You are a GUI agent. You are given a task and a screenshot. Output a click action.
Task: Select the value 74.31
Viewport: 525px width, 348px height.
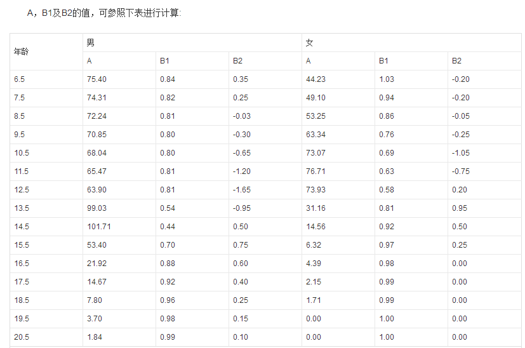(96, 98)
